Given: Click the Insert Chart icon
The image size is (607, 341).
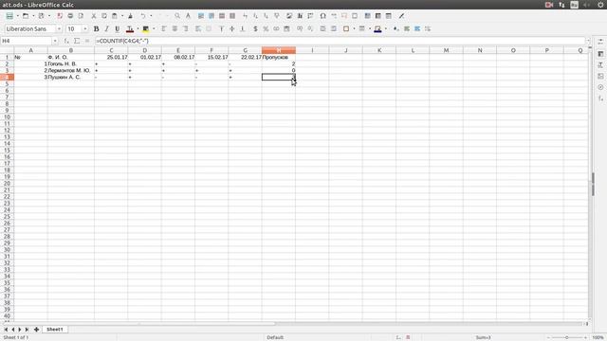Looking at the screenshot, I should 300,16.
